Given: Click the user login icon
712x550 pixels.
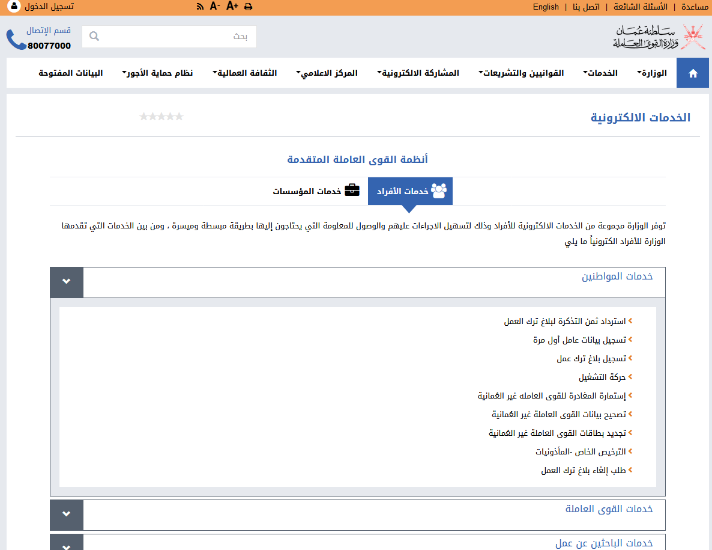Looking at the screenshot, I should tap(13, 7).
